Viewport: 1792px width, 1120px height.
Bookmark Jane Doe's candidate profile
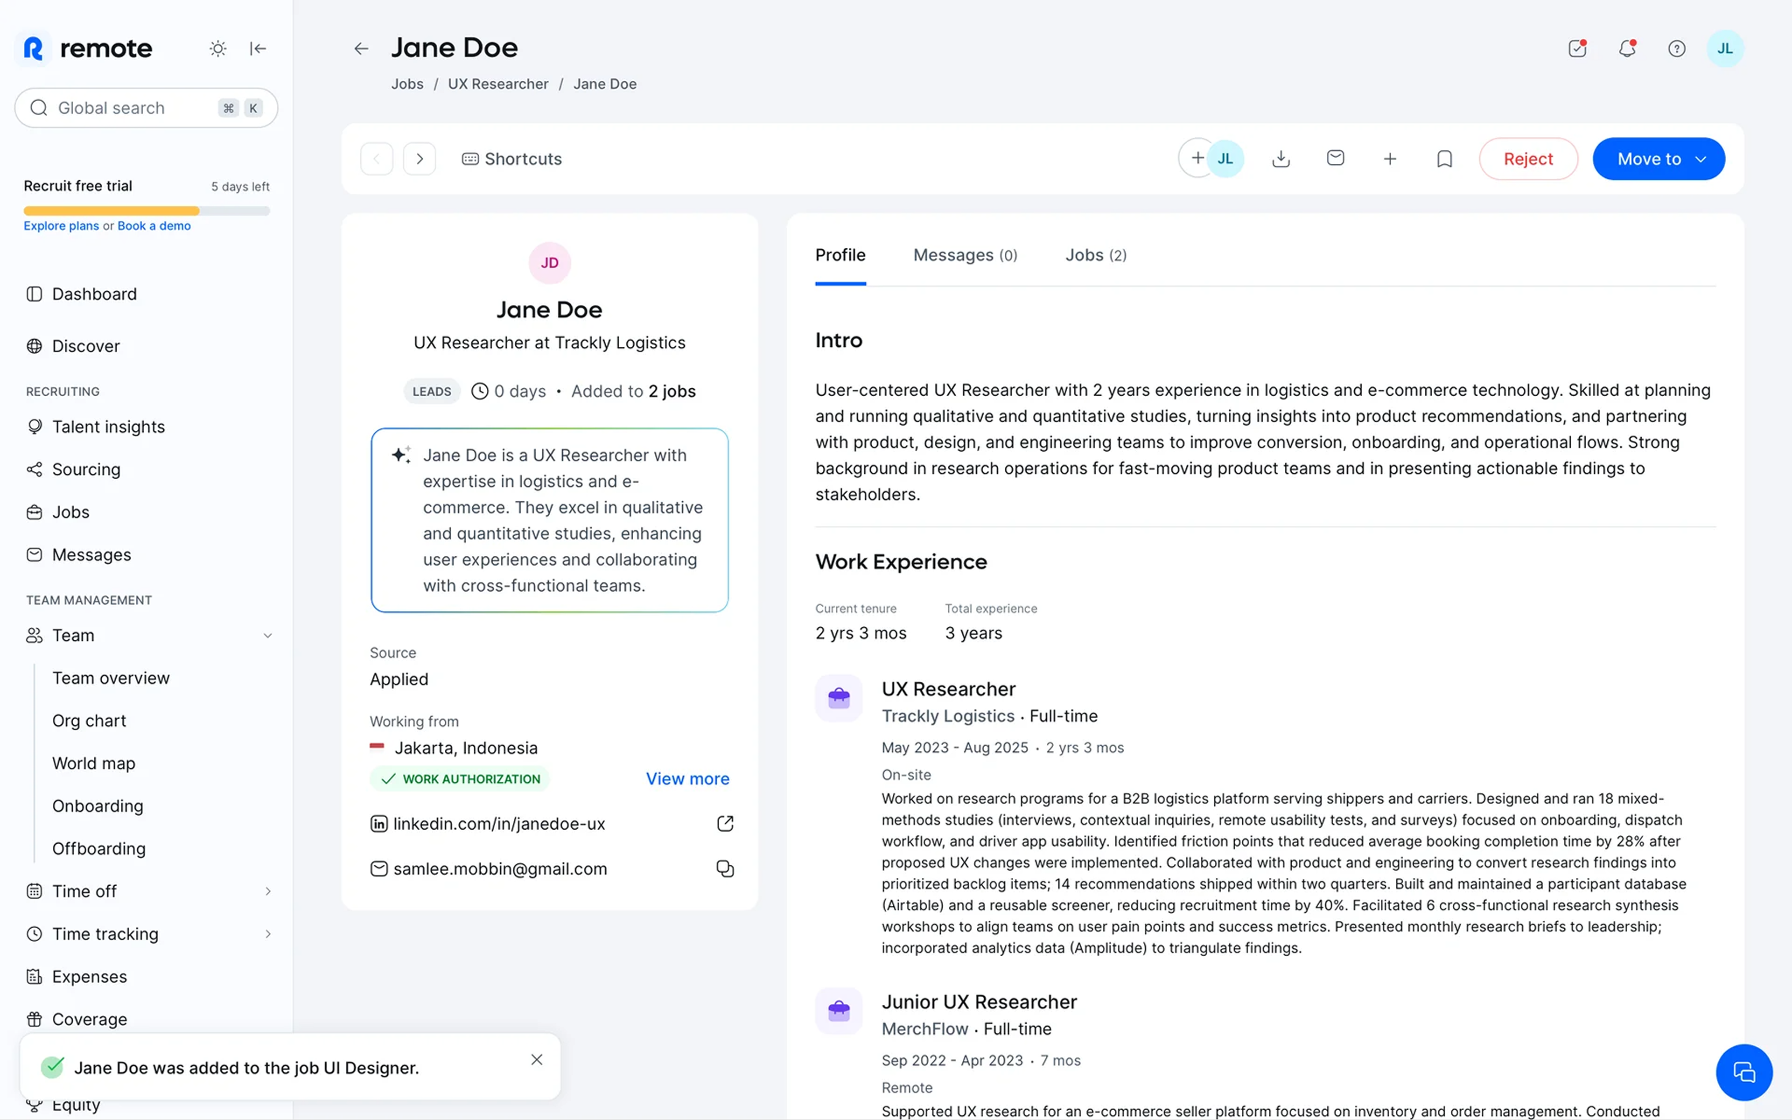click(x=1444, y=158)
